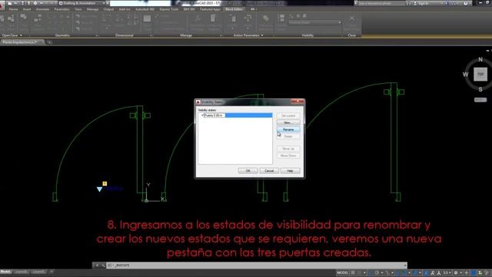Click the new drawing tab plus button
This screenshot has height=277, width=492.
click(x=49, y=42)
